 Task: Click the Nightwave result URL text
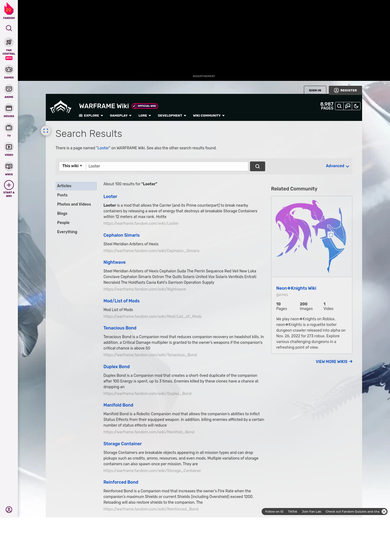pyautogui.click(x=145, y=289)
